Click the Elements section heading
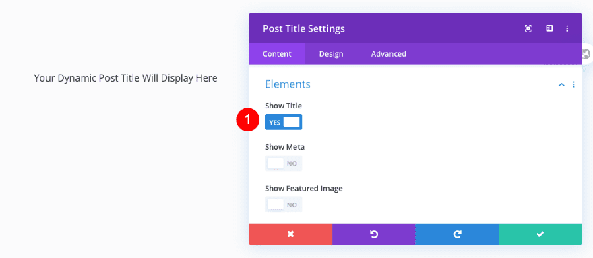This screenshot has width=593, height=258. pyautogui.click(x=288, y=84)
